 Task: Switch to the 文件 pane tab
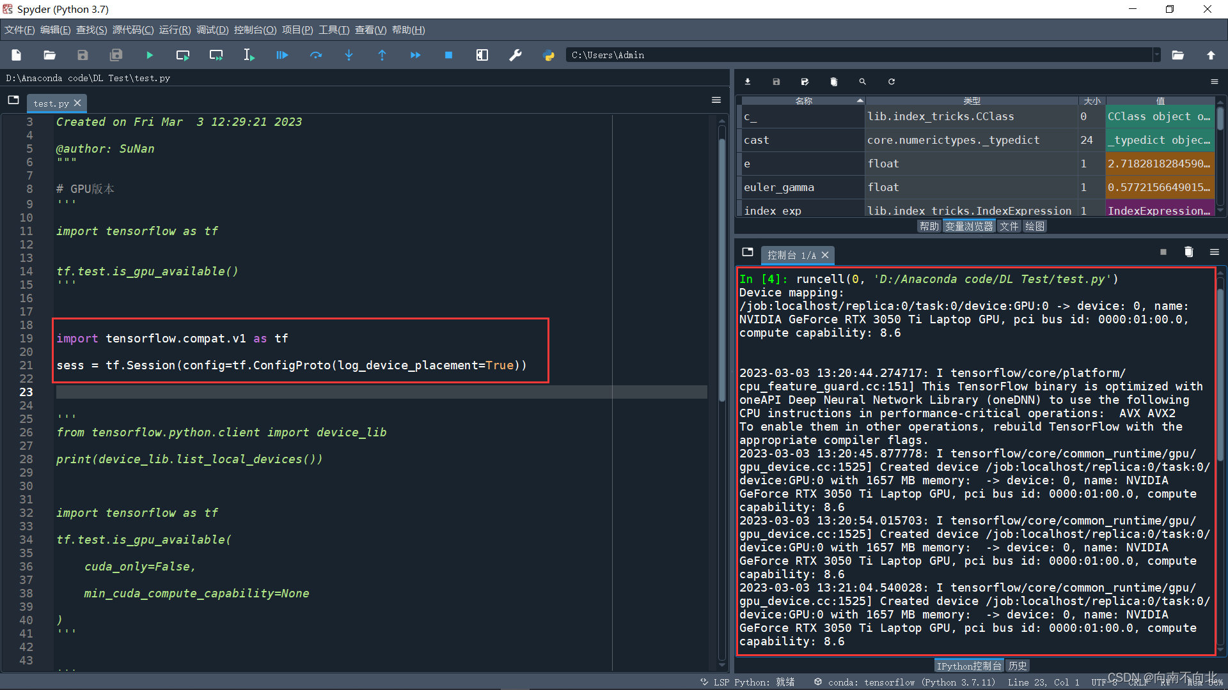(x=1009, y=226)
